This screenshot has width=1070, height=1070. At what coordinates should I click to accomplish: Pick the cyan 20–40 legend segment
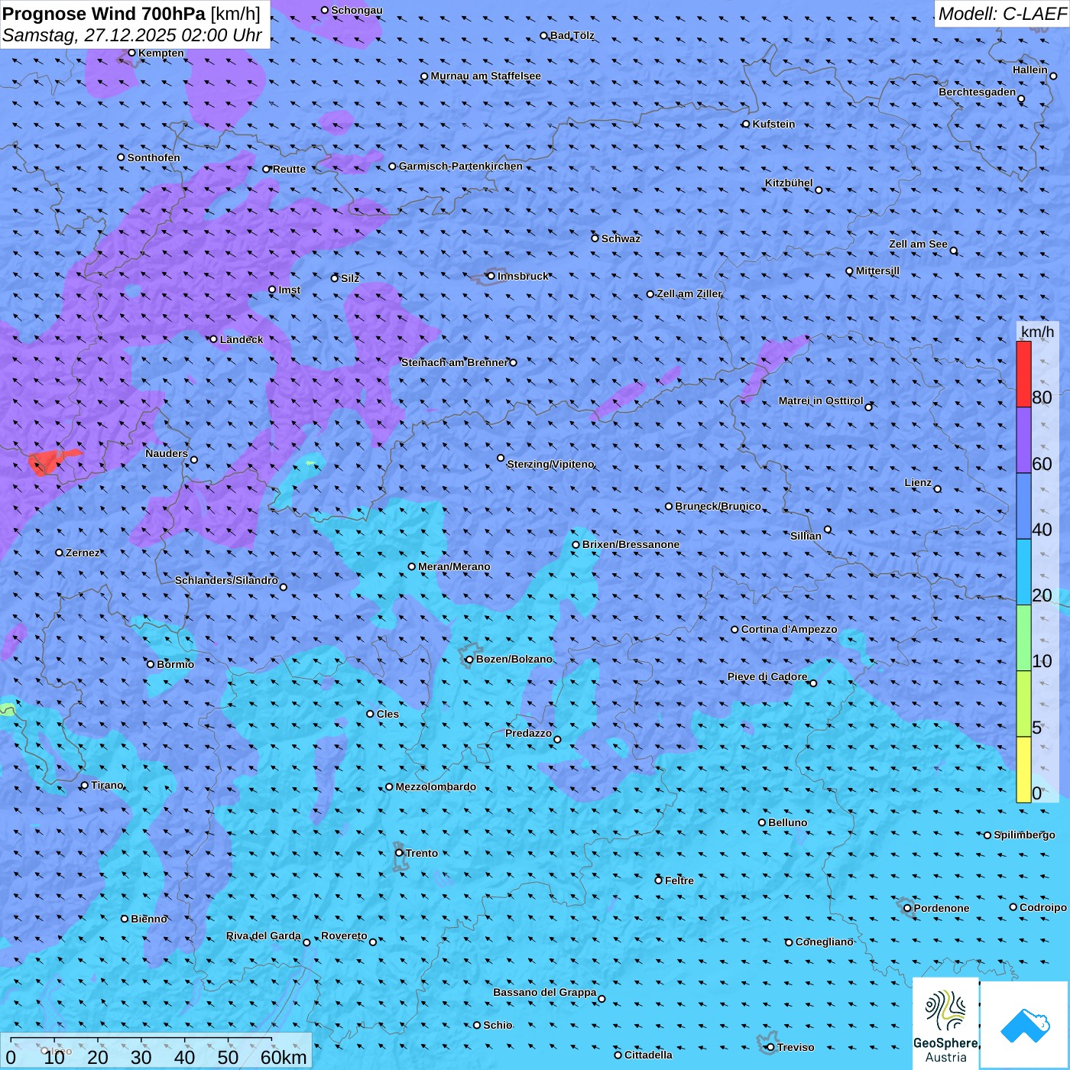1023,572
